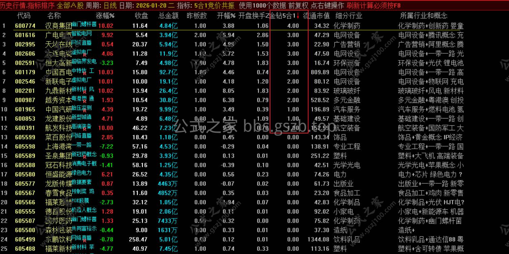509x254 pixels.
Task: Click the date 2026-01-20 in the top bar
Action: pos(152,5)
